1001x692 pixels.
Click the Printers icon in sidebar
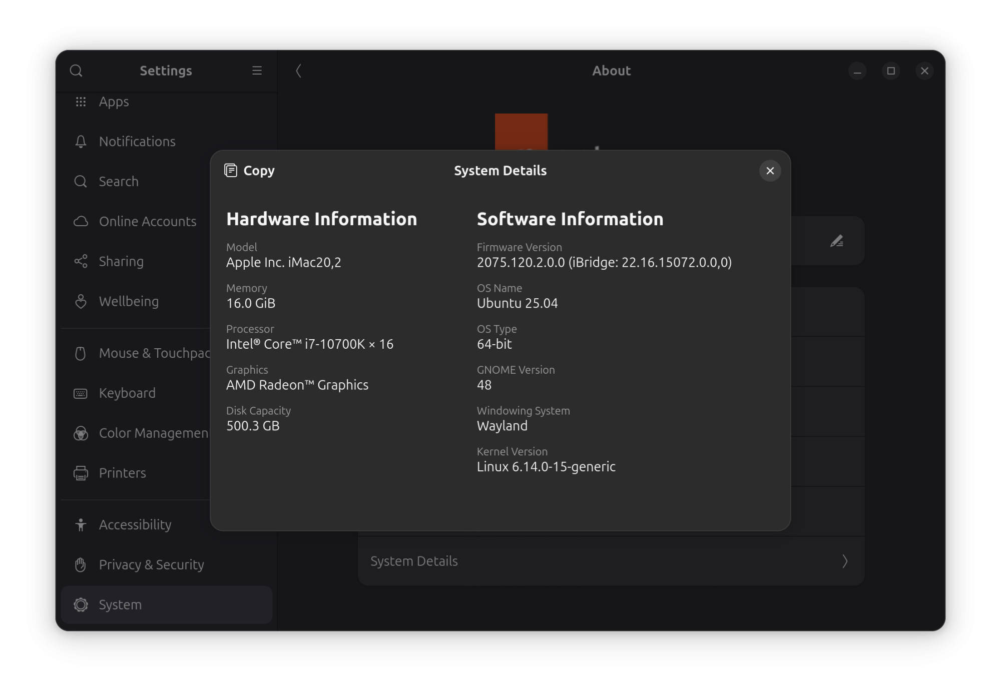pos(81,473)
